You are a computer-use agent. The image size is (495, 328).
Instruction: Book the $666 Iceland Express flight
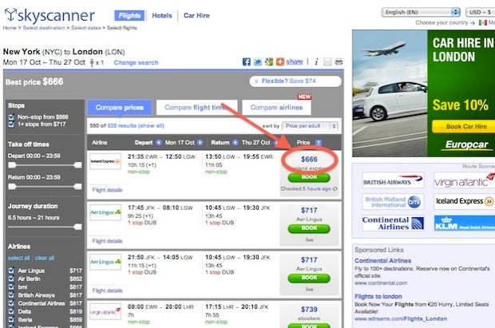click(x=309, y=177)
